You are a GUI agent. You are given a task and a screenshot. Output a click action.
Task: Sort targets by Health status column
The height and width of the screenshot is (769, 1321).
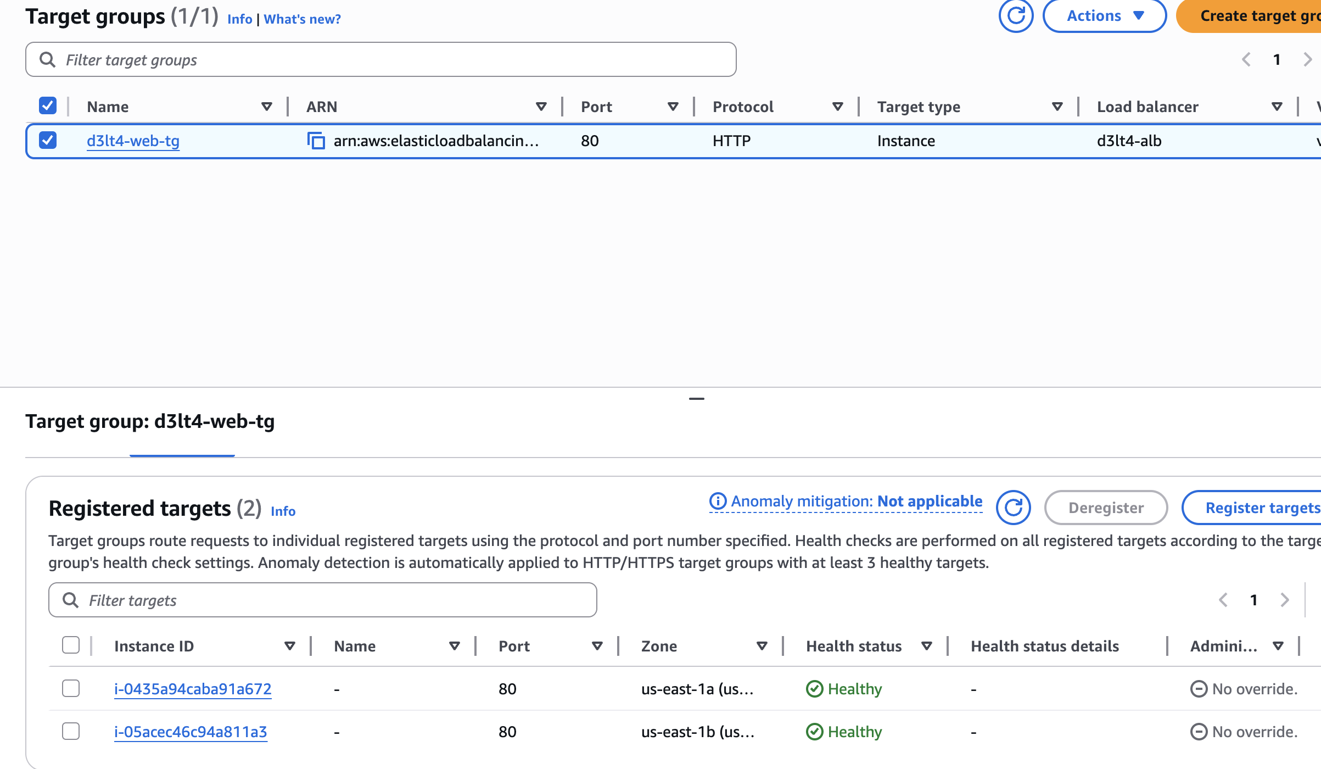pyautogui.click(x=926, y=646)
